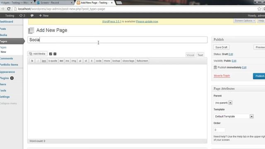Open the updates icon showing 2 in the admin bar
The width and height of the screenshot is (265, 149).
22,16
